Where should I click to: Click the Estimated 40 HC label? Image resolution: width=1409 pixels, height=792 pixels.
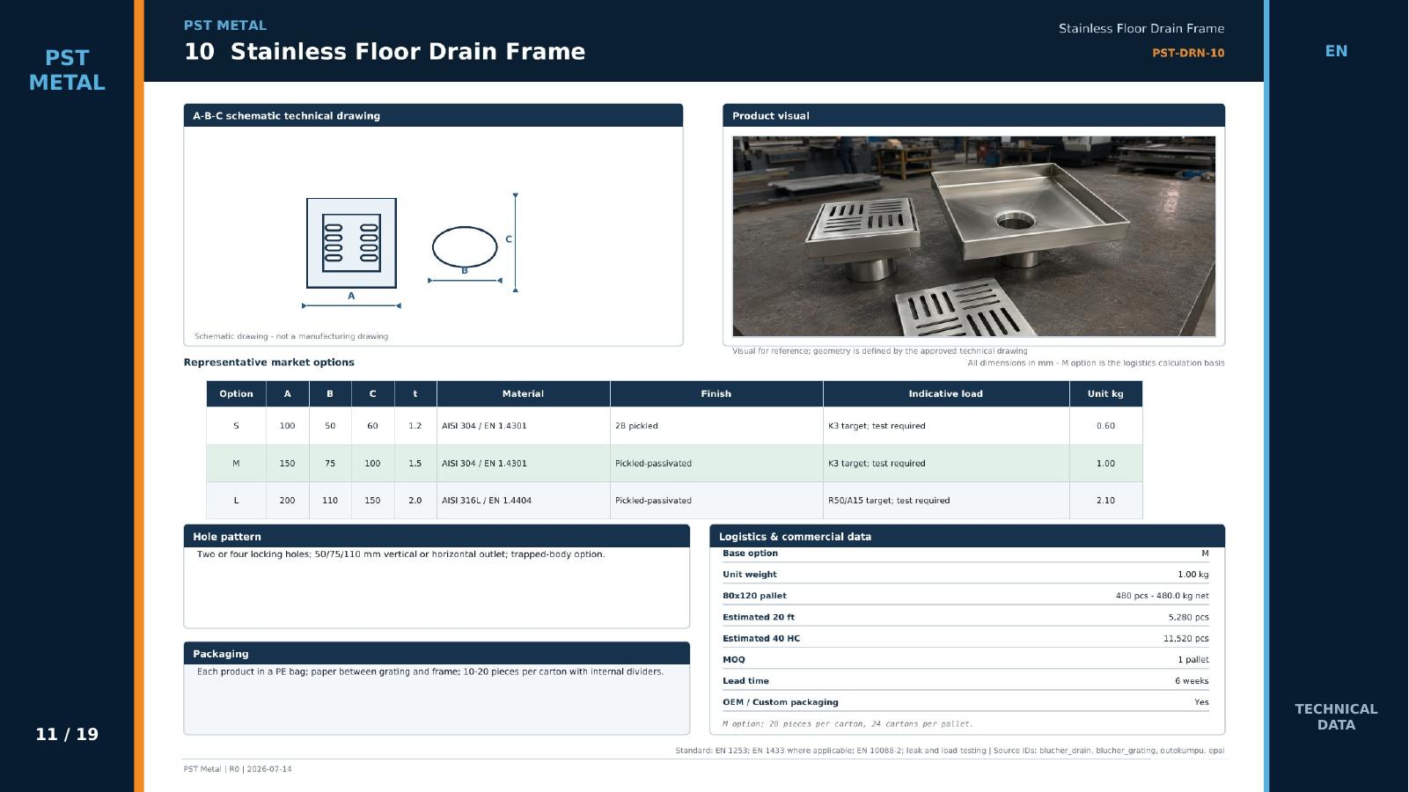761,639
